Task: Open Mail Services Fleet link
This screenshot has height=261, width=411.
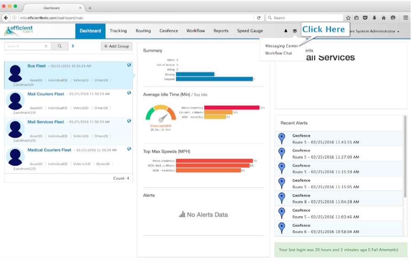Action: click(x=46, y=122)
